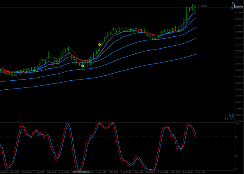Click the '4 Mar 21:30' time axis label
244x174 pixels.
point(114,172)
